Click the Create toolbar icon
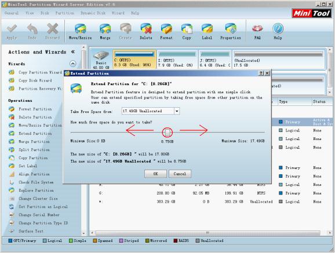 coord(125,32)
